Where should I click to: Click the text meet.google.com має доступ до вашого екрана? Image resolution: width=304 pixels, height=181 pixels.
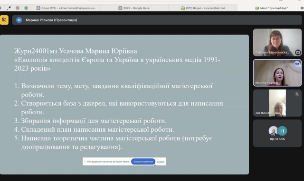click(108, 162)
